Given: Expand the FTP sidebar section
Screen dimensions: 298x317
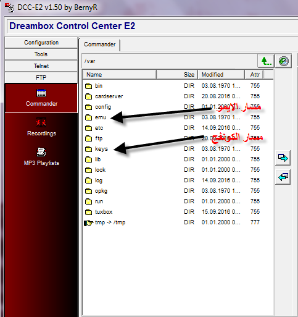Looking at the screenshot, I should point(41,78).
